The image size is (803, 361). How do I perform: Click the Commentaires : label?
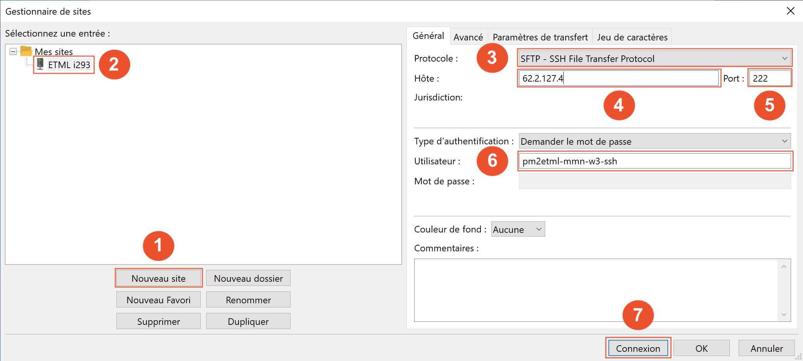pyautogui.click(x=446, y=248)
